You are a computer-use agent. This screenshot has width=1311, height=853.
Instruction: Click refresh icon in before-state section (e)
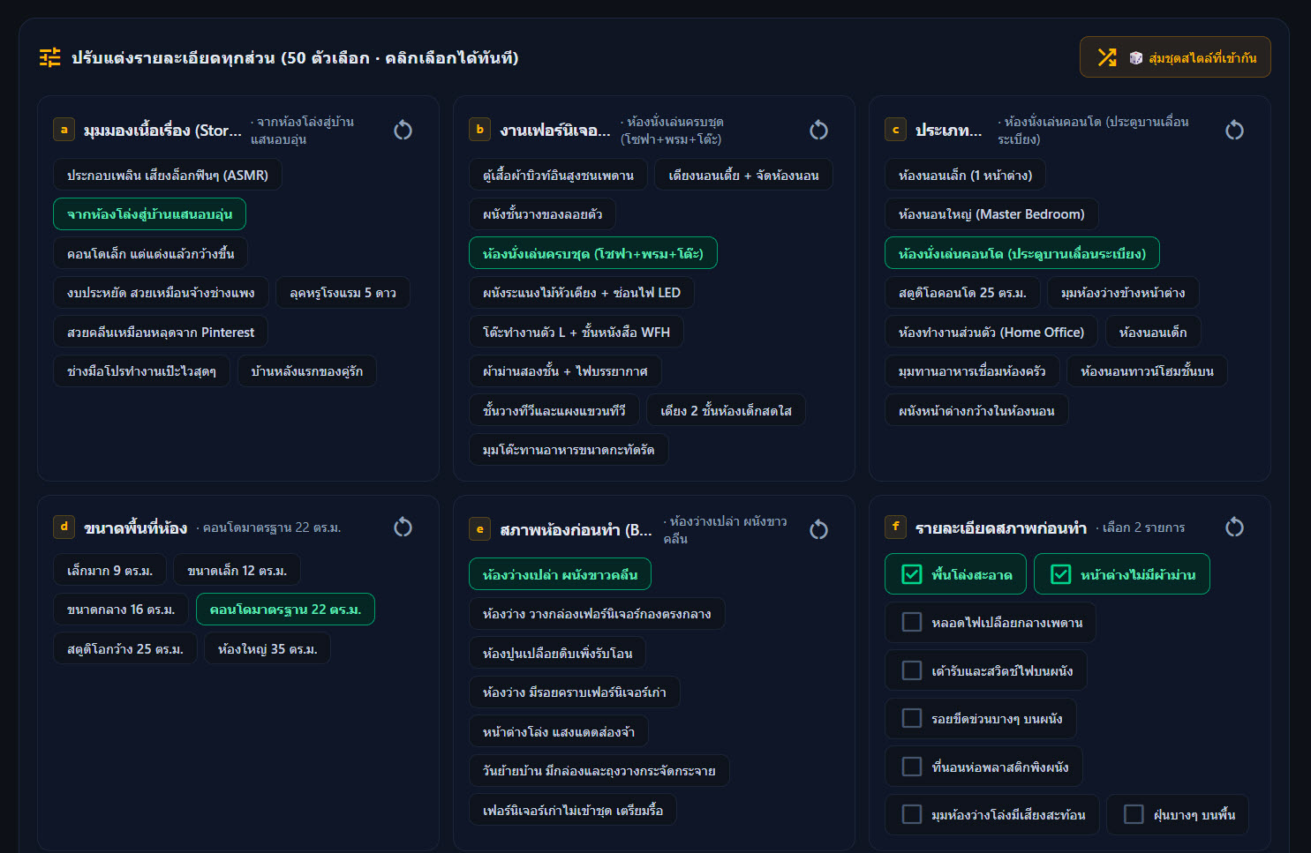818,529
